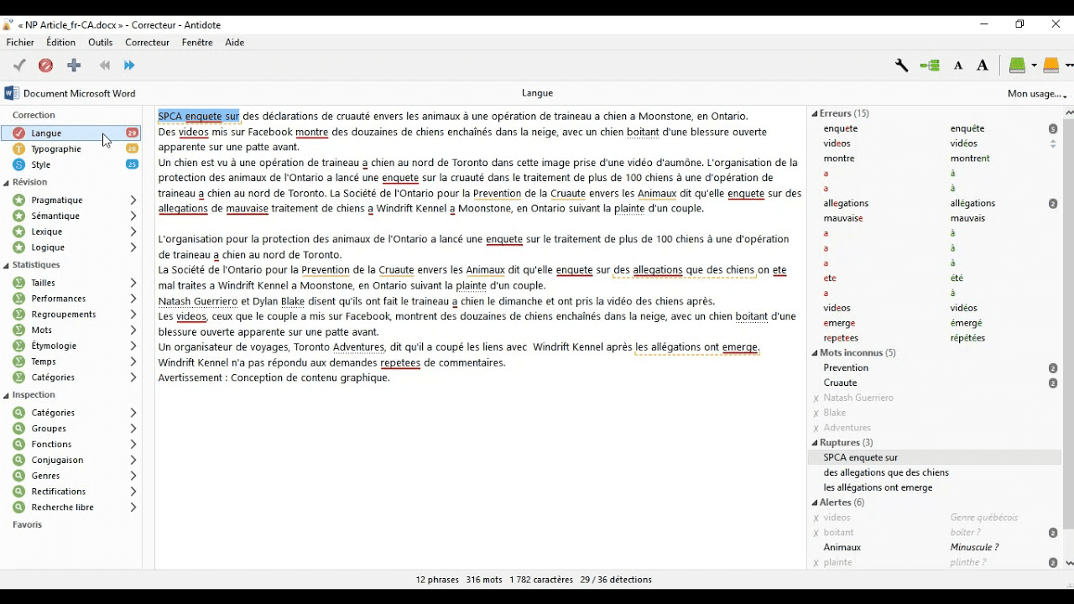Screen dimensions: 1074x604
Task: Select rupture 'des allegations que des chiens'
Action: click(934, 473)
